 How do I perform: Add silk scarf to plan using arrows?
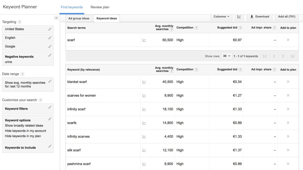(288, 150)
